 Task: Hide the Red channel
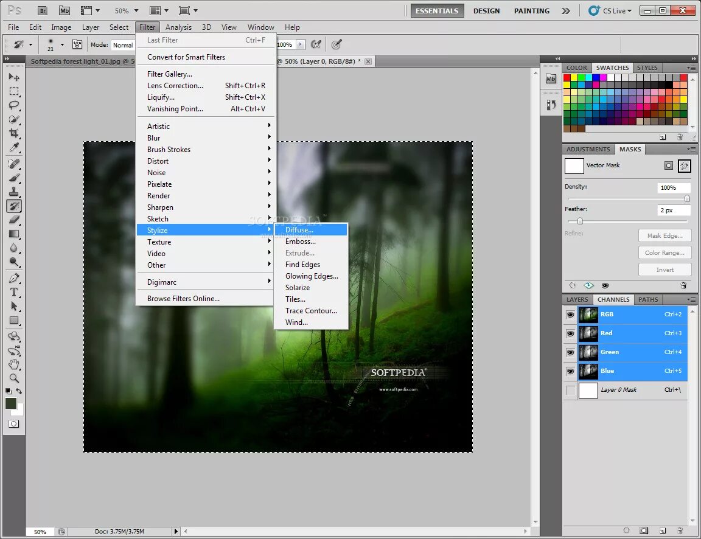[570, 333]
